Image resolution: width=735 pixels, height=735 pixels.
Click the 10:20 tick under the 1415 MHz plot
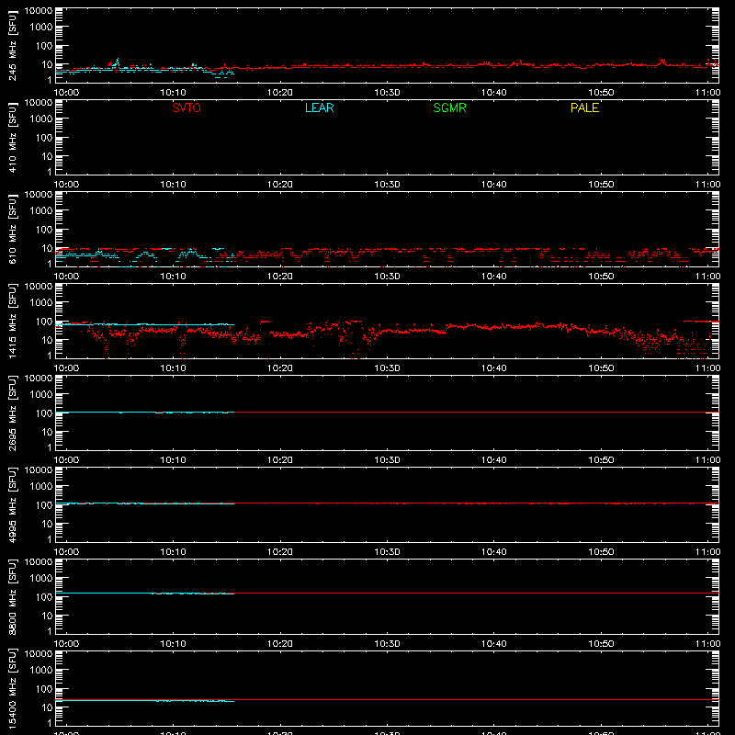click(x=280, y=368)
